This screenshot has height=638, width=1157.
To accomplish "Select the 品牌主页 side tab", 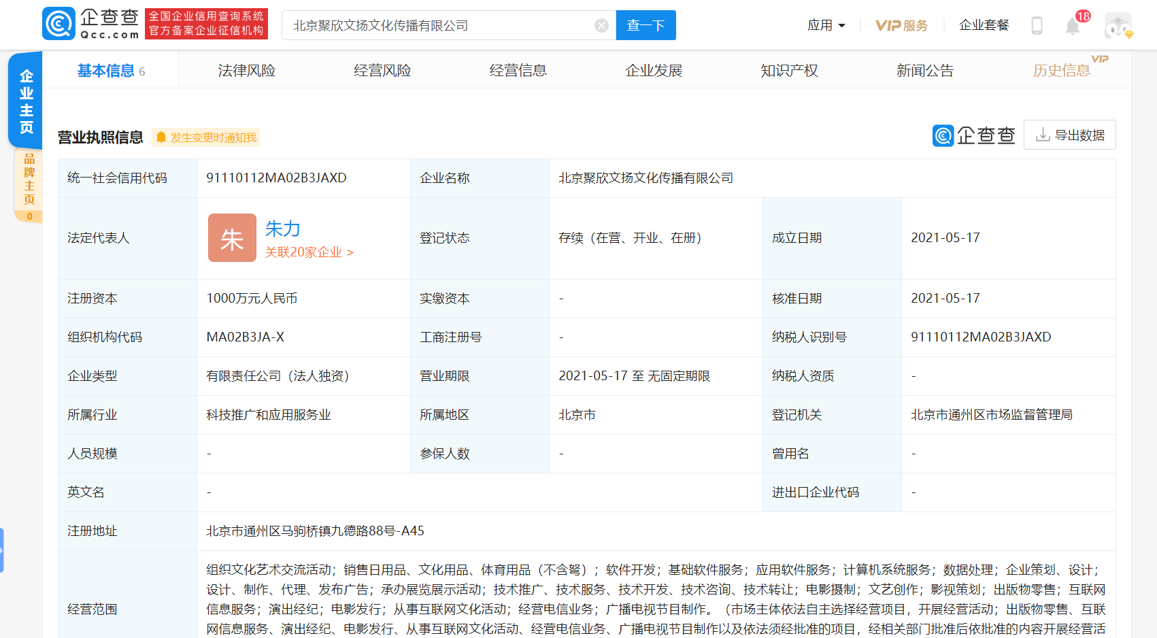I will coord(29,179).
